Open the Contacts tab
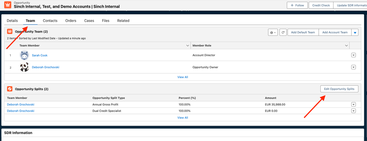The height and width of the screenshot is (141, 367). tap(50, 21)
